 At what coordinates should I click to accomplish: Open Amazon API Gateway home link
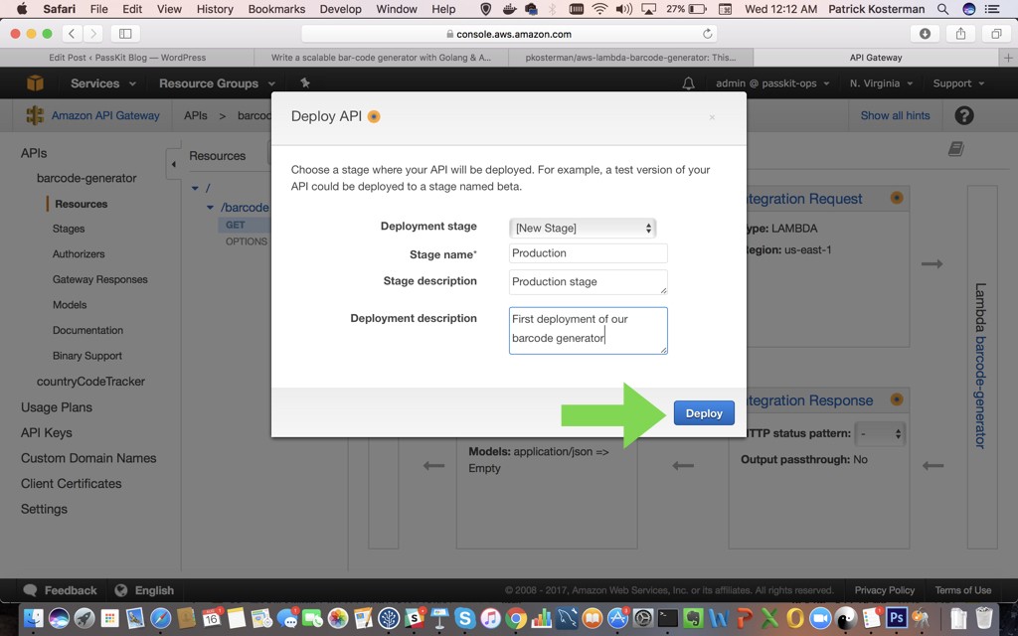point(105,115)
